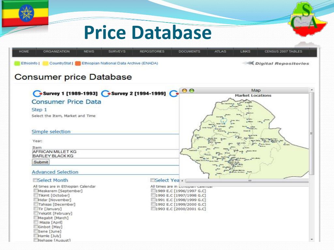Click the orange ENADA square icon
This screenshot has height=250, width=334.
coord(78,63)
